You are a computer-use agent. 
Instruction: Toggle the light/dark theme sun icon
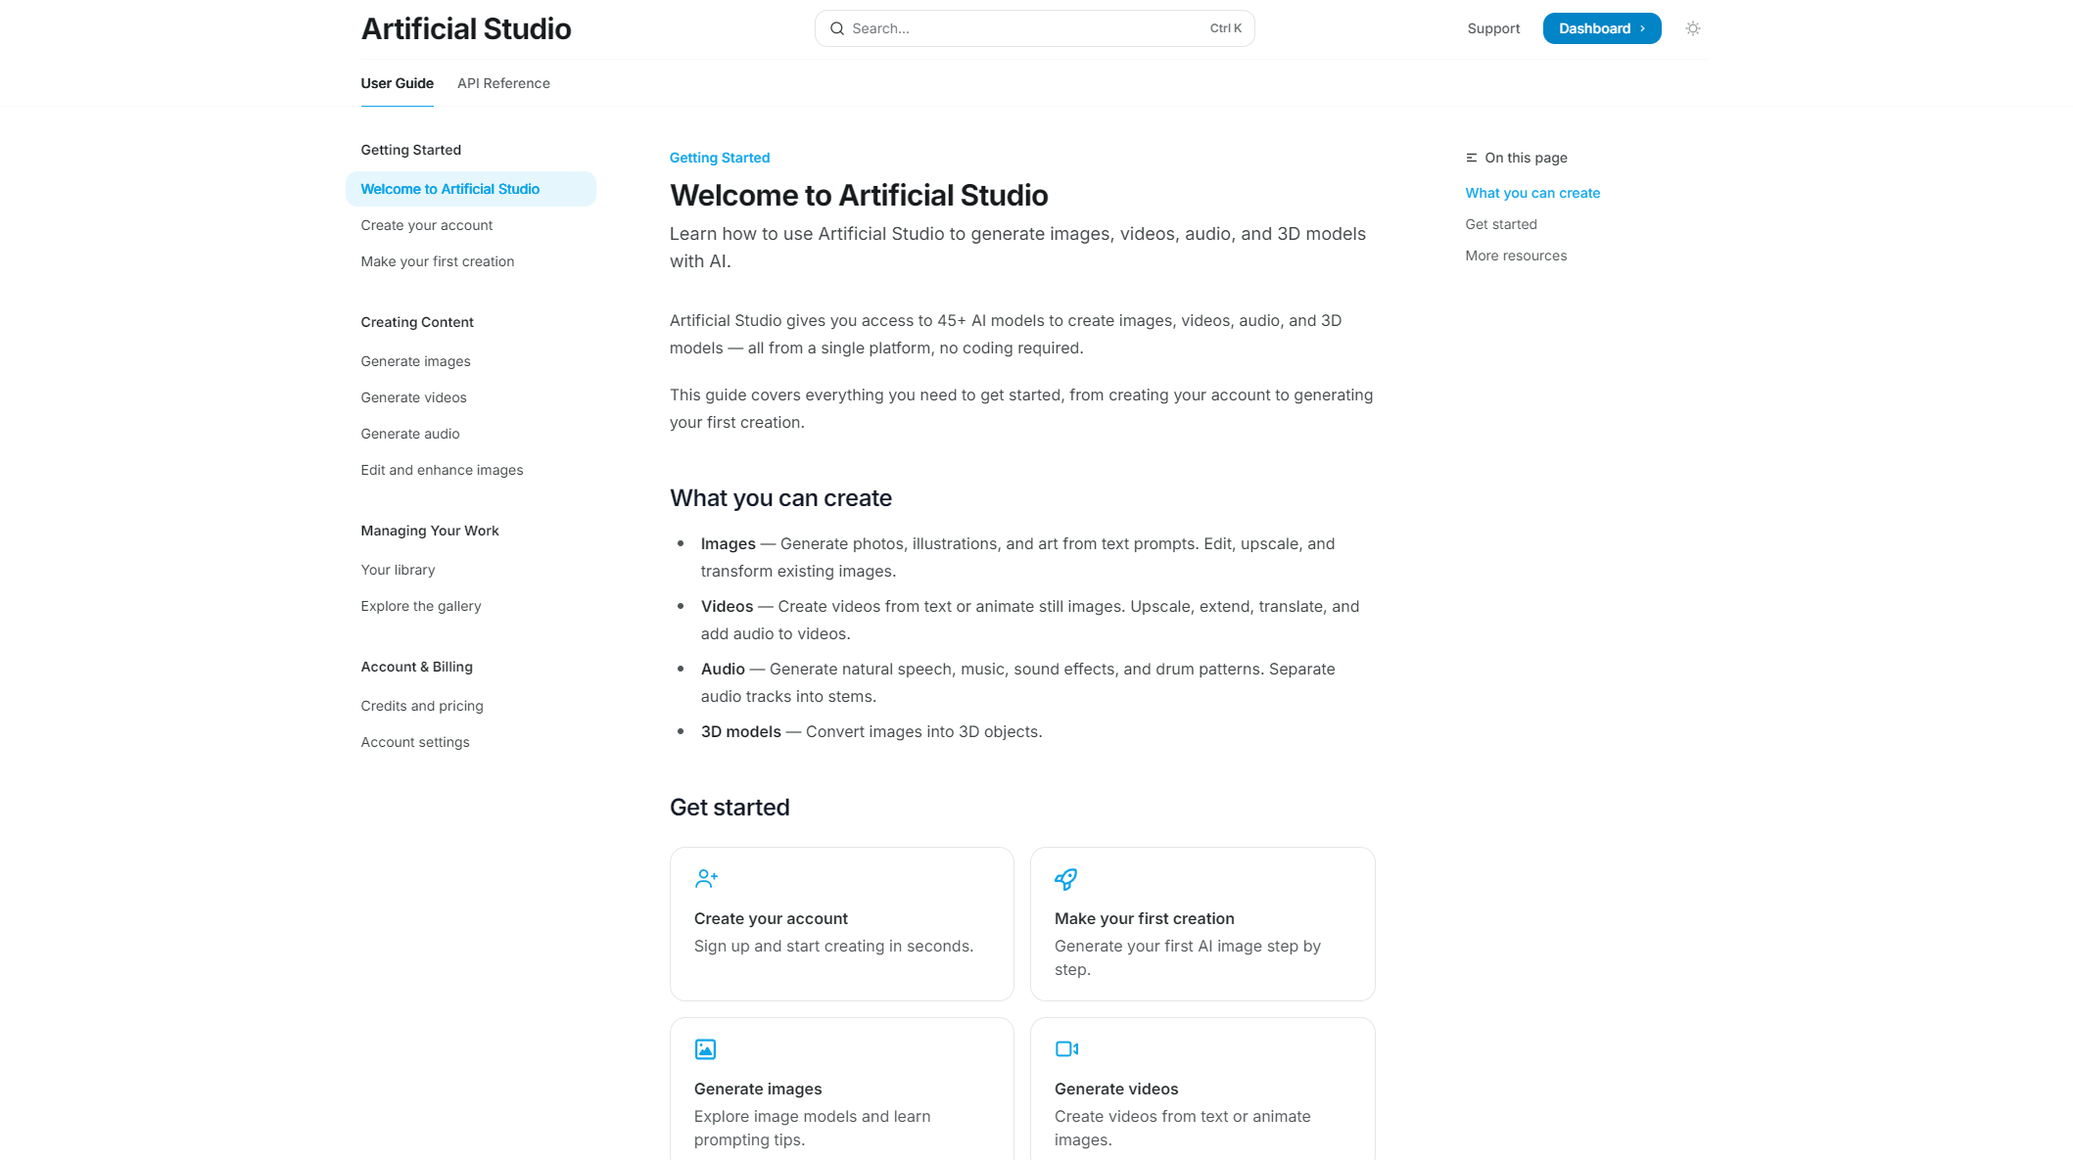click(x=1692, y=28)
